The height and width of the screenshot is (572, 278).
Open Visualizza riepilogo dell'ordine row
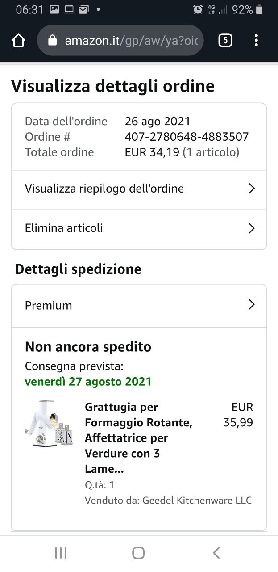[x=139, y=189]
